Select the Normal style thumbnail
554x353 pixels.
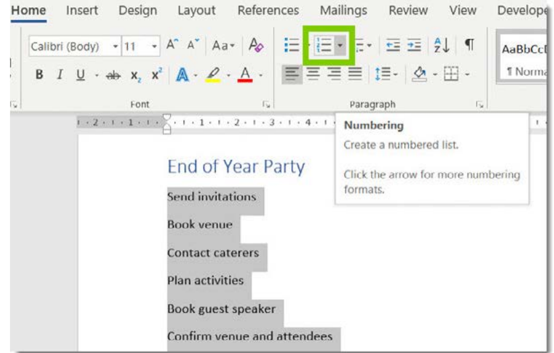point(523,58)
